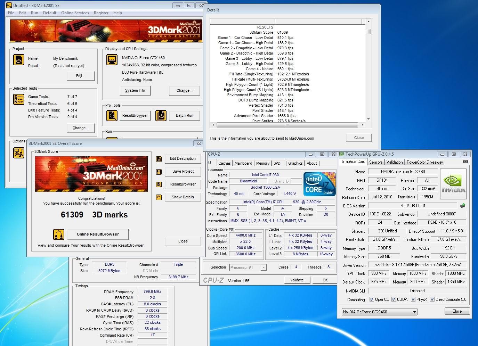This screenshot has height=346, width=478.
Task: Click the Edit... button in Project section
Action: pyautogui.click(x=81, y=76)
